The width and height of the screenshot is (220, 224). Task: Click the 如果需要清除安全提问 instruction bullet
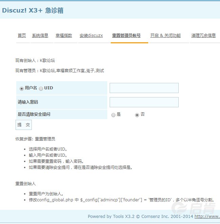(x=81, y=167)
